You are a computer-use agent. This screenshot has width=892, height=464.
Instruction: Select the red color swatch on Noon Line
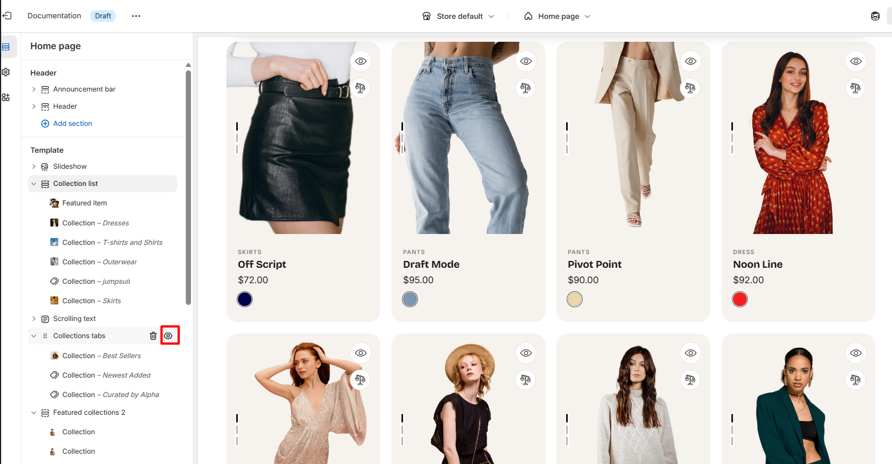(x=740, y=299)
